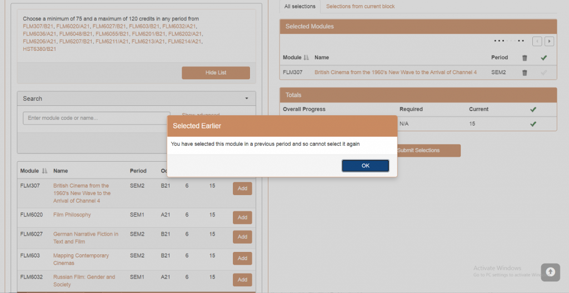This screenshot has width=569, height=293.
Task: Click Hide List button
Action: coord(216,73)
